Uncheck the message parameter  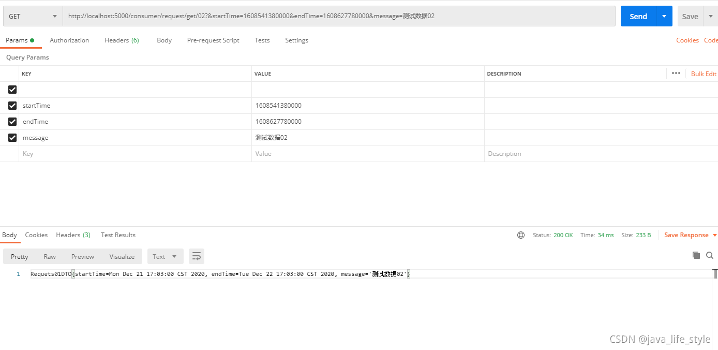[x=12, y=138]
